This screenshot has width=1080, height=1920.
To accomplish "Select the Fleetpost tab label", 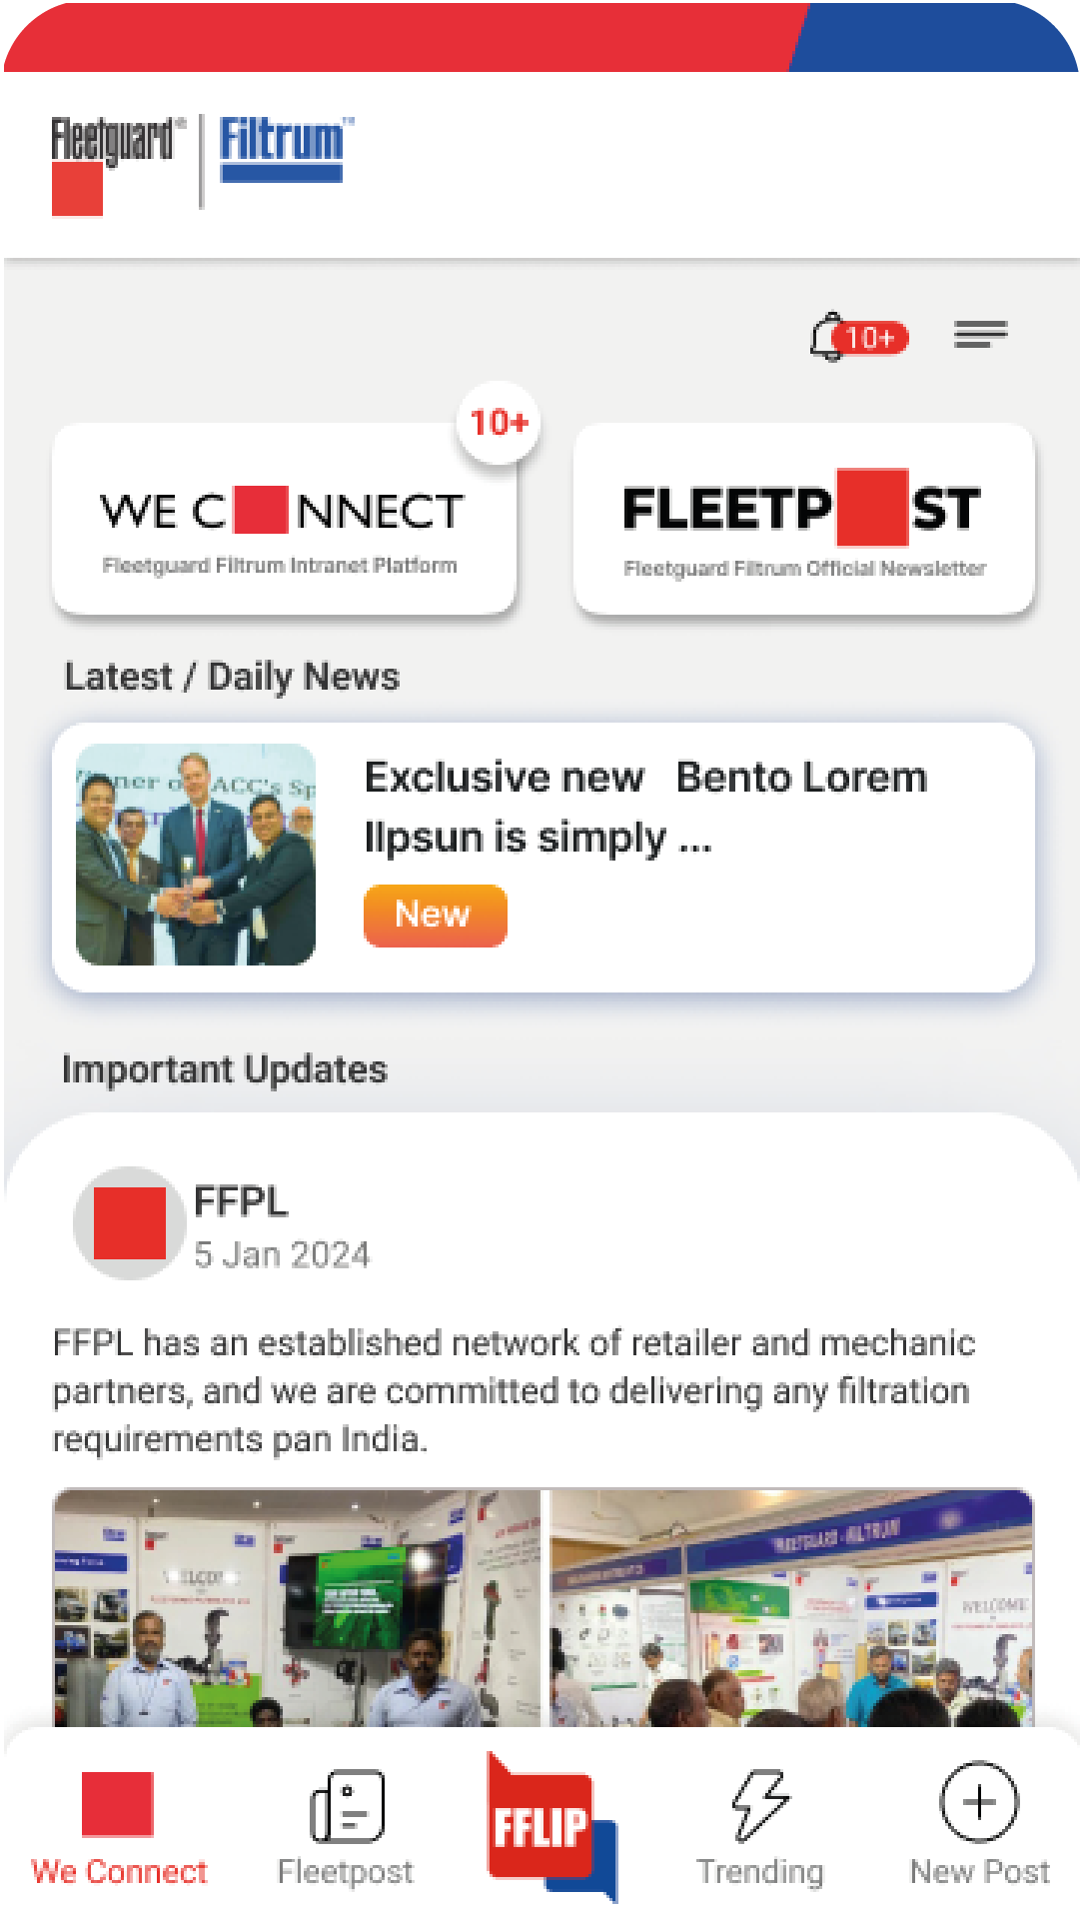I will (346, 1871).
